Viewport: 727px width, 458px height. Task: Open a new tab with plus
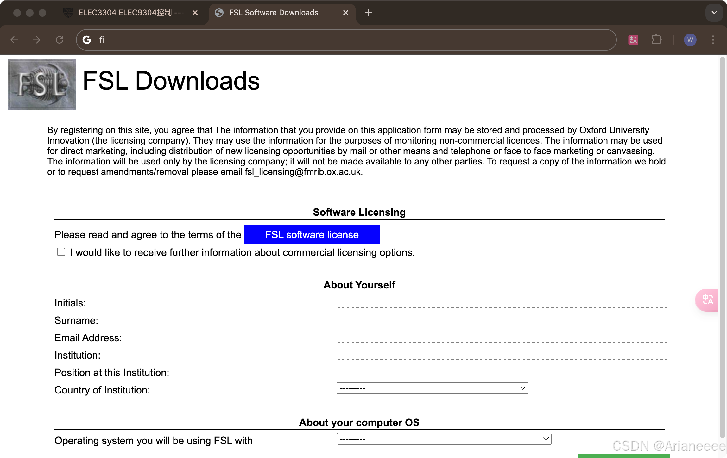[368, 13]
